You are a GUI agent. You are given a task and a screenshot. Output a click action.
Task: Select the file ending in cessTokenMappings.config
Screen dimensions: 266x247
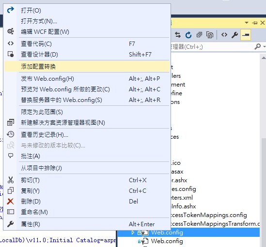209,215
